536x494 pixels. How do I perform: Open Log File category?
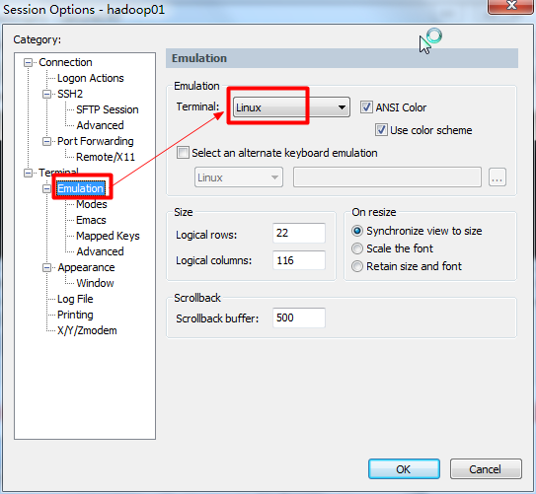click(x=75, y=299)
